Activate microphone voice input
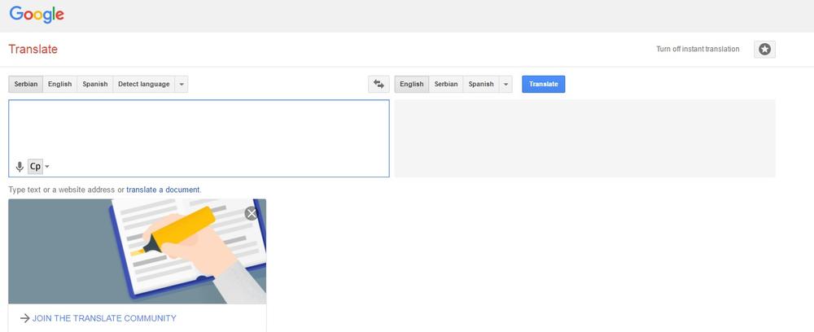Image resolution: width=814 pixels, height=332 pixels. [x=20, y=167]
